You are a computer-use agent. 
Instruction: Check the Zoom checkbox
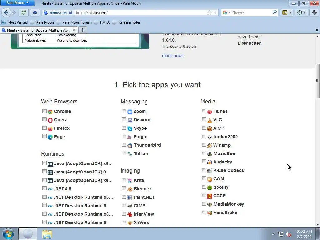pyautogui.click(x=124, y=111)
